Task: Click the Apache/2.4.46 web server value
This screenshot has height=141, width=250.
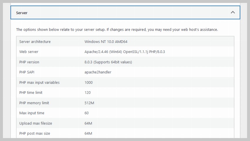Action: pyautogui.click(x=125, y=52)
